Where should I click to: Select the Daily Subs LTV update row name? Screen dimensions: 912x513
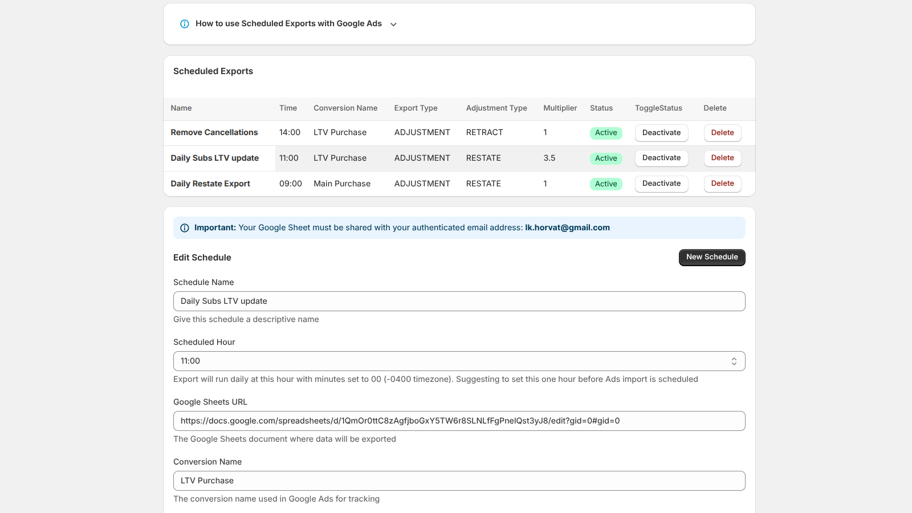click(x=214, y=158)
